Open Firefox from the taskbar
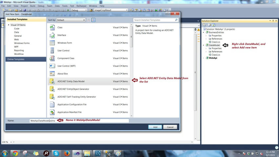The width and height of the screenshot is (279, 157). (x=67, y=153)
